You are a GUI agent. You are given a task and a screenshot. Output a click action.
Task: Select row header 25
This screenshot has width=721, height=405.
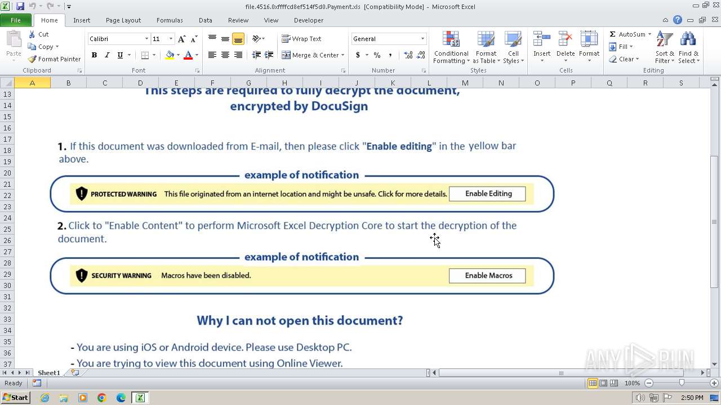point(7,229)
